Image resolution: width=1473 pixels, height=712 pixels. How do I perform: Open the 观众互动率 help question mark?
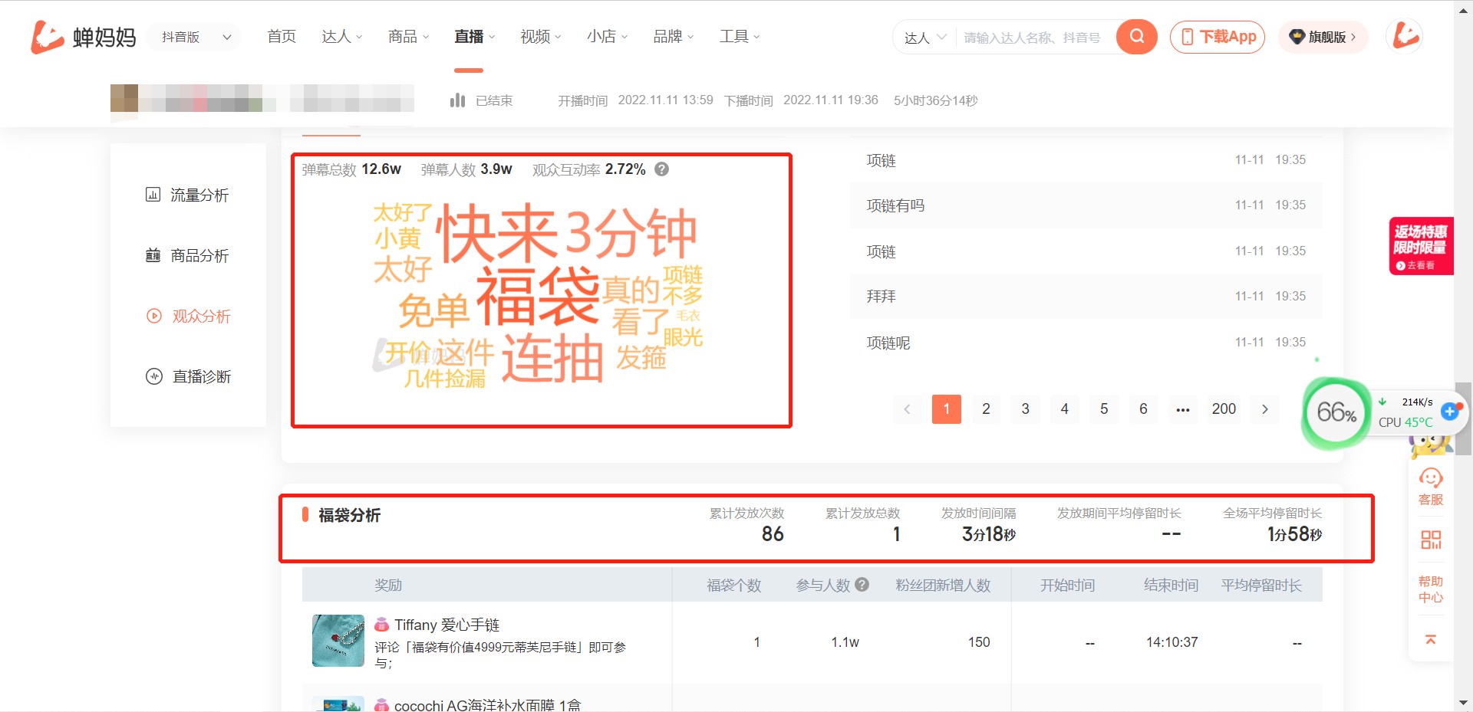(x=661, y=169)
